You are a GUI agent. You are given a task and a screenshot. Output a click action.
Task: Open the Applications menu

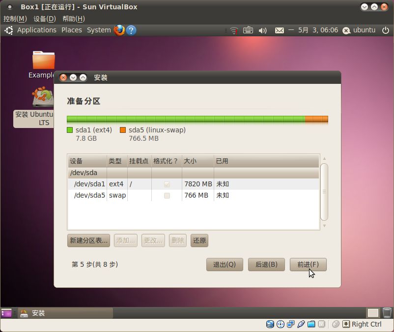coord(37,30)
